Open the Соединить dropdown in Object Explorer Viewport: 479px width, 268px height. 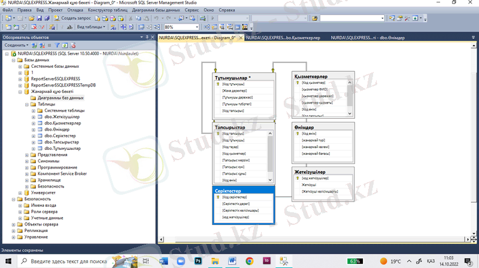click(x=16, y=45)
